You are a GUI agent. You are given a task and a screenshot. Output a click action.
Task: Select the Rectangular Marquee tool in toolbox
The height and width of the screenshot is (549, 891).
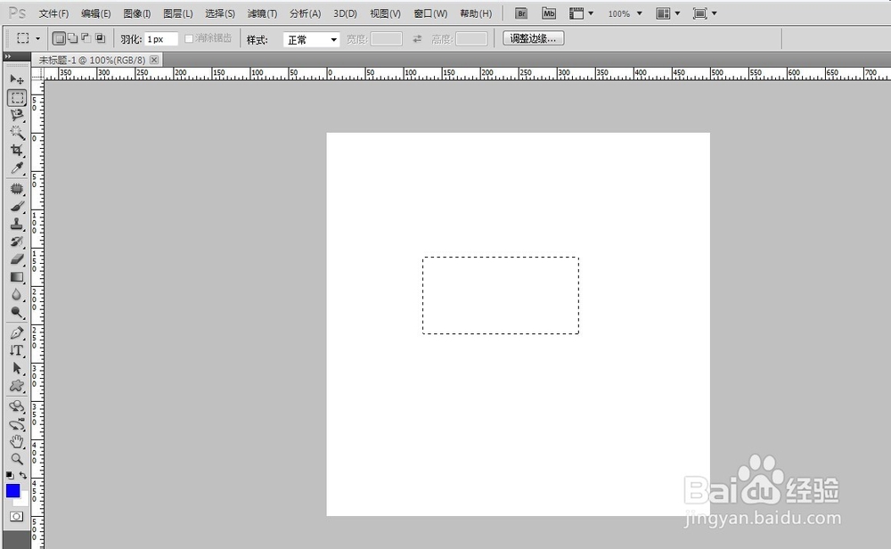coord(17,98)
